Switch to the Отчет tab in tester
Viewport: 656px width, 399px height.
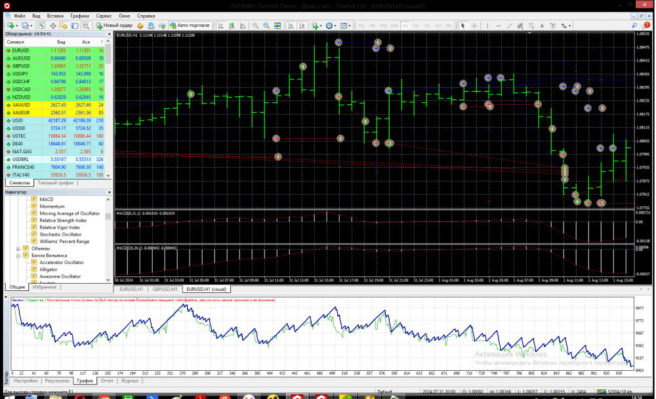point(108,381)
